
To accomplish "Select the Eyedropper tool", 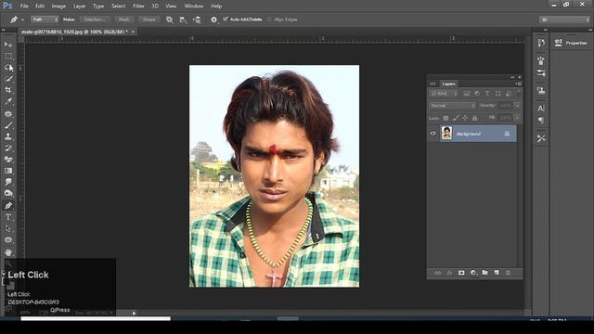I will (8, 101).
